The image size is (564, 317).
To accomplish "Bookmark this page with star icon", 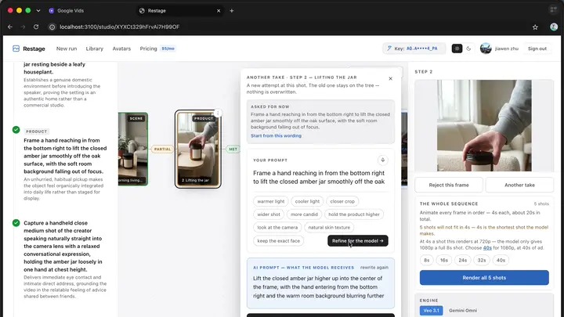I will [x=535, y=27].
